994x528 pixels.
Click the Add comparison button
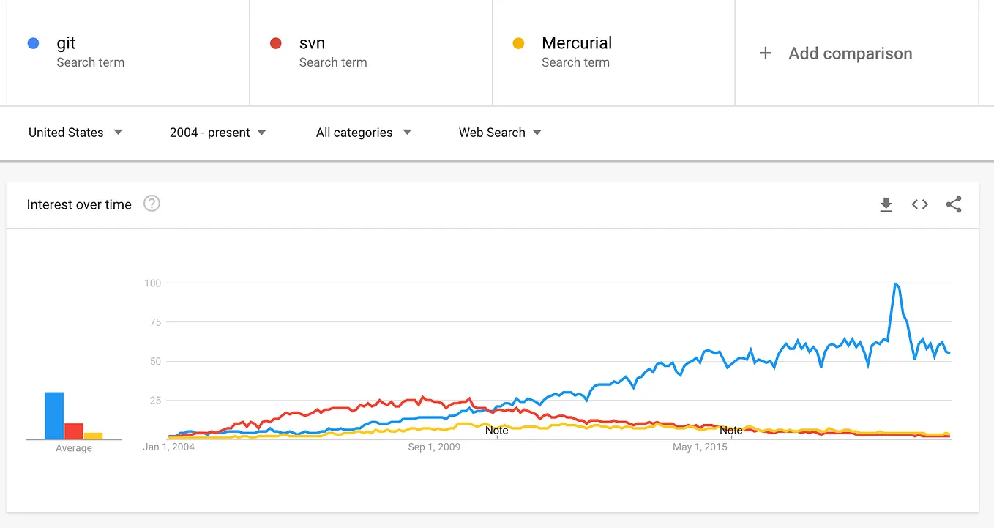pyautogui.click(x=850, y=53)
